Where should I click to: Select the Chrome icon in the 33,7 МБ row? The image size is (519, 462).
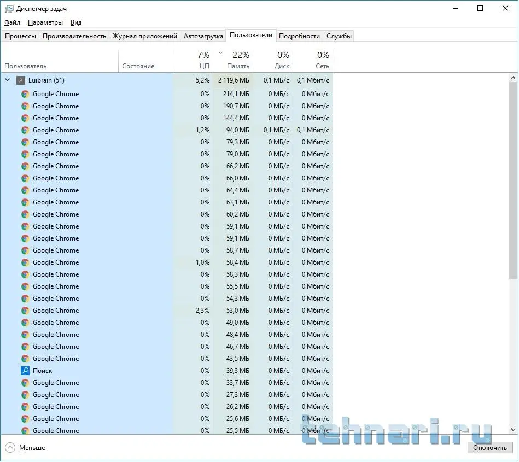click(25, 383)
